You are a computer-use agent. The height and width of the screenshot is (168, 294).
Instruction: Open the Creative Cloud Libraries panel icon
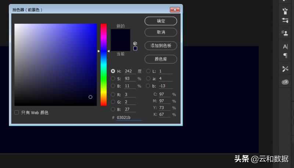(x=285, y=83)
